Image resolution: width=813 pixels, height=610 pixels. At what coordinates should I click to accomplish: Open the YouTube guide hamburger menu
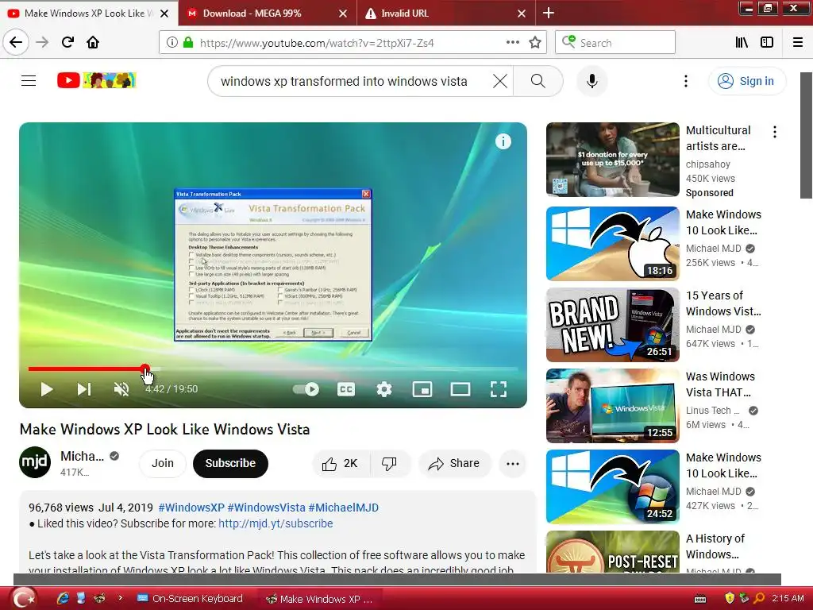(29, 81)
